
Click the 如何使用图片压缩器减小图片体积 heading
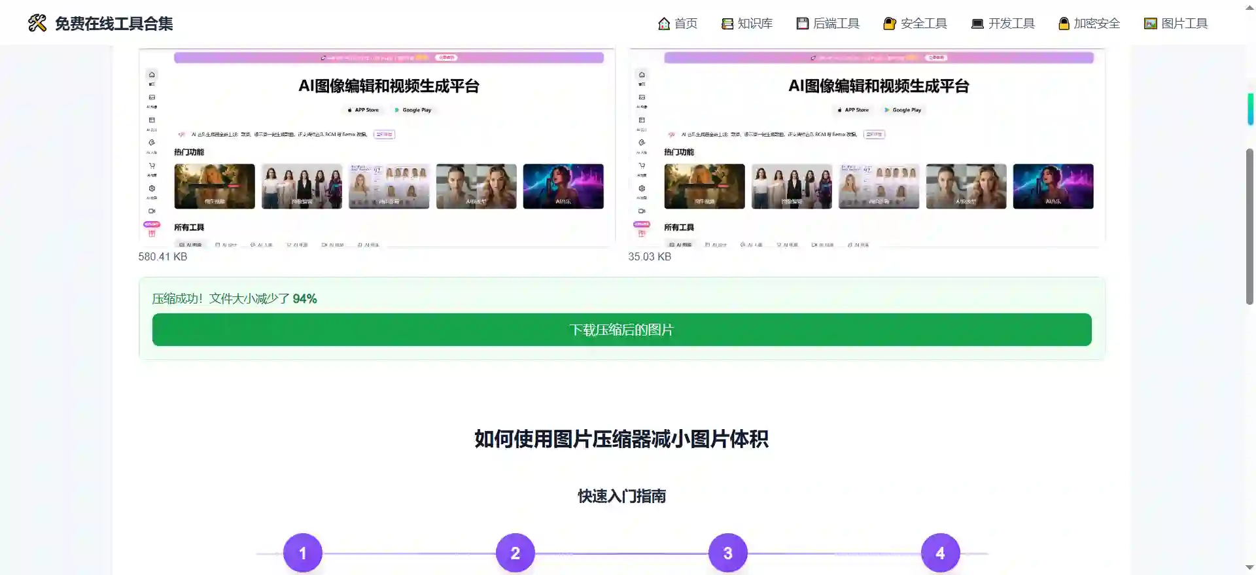(x=621, y=439)
